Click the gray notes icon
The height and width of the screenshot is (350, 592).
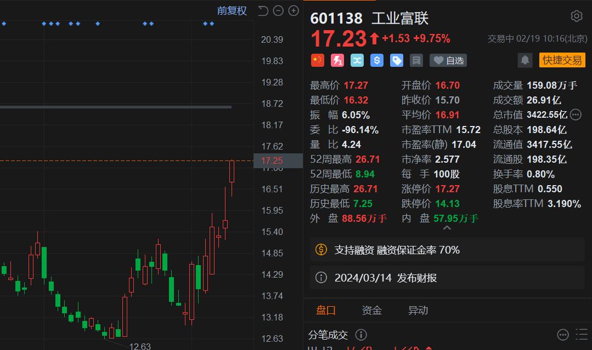416,60
